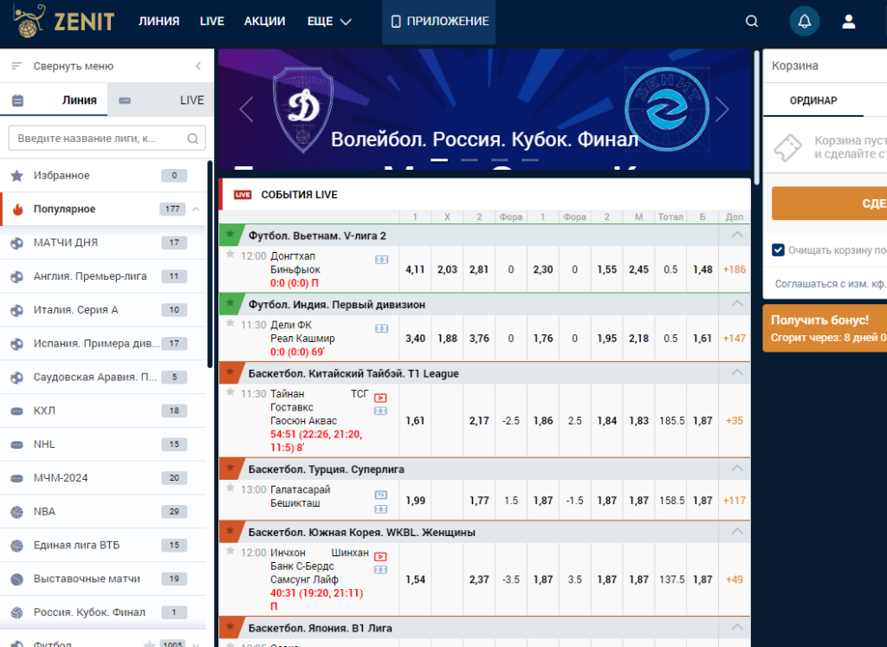
Task: Toggle Очищать корзину checkbox
Action: (779, 250)
